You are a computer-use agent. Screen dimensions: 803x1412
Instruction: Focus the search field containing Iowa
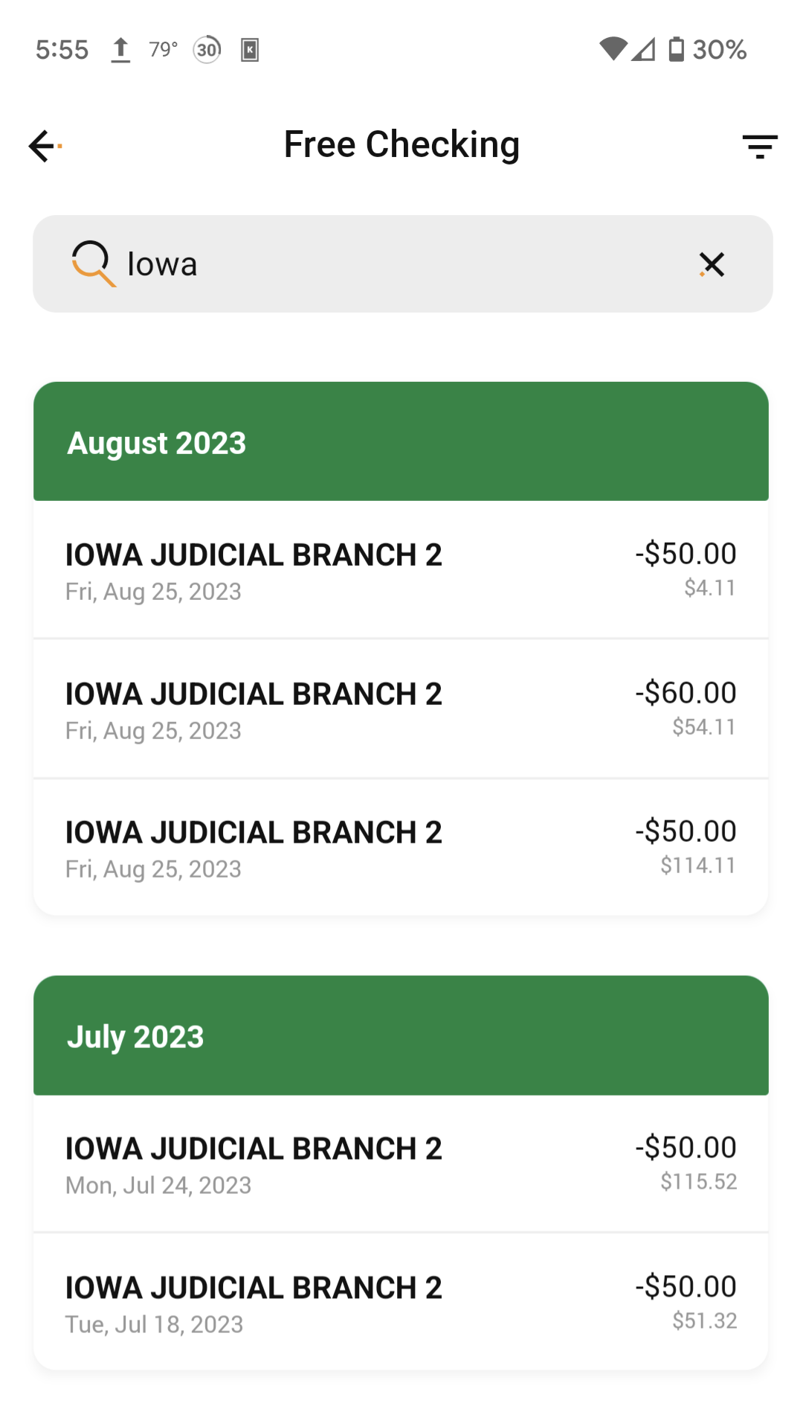(x=401, y=264)
